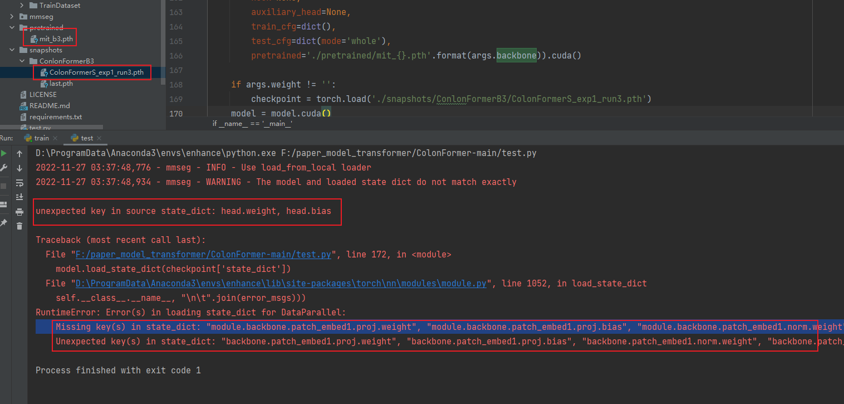Expand the TrainDataset folder arrow

click(x=23, y=6)
